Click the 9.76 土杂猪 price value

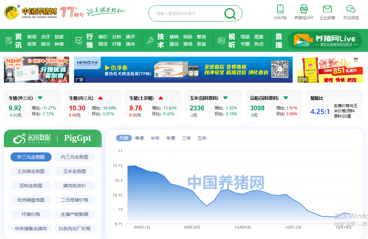click(136, 108)
